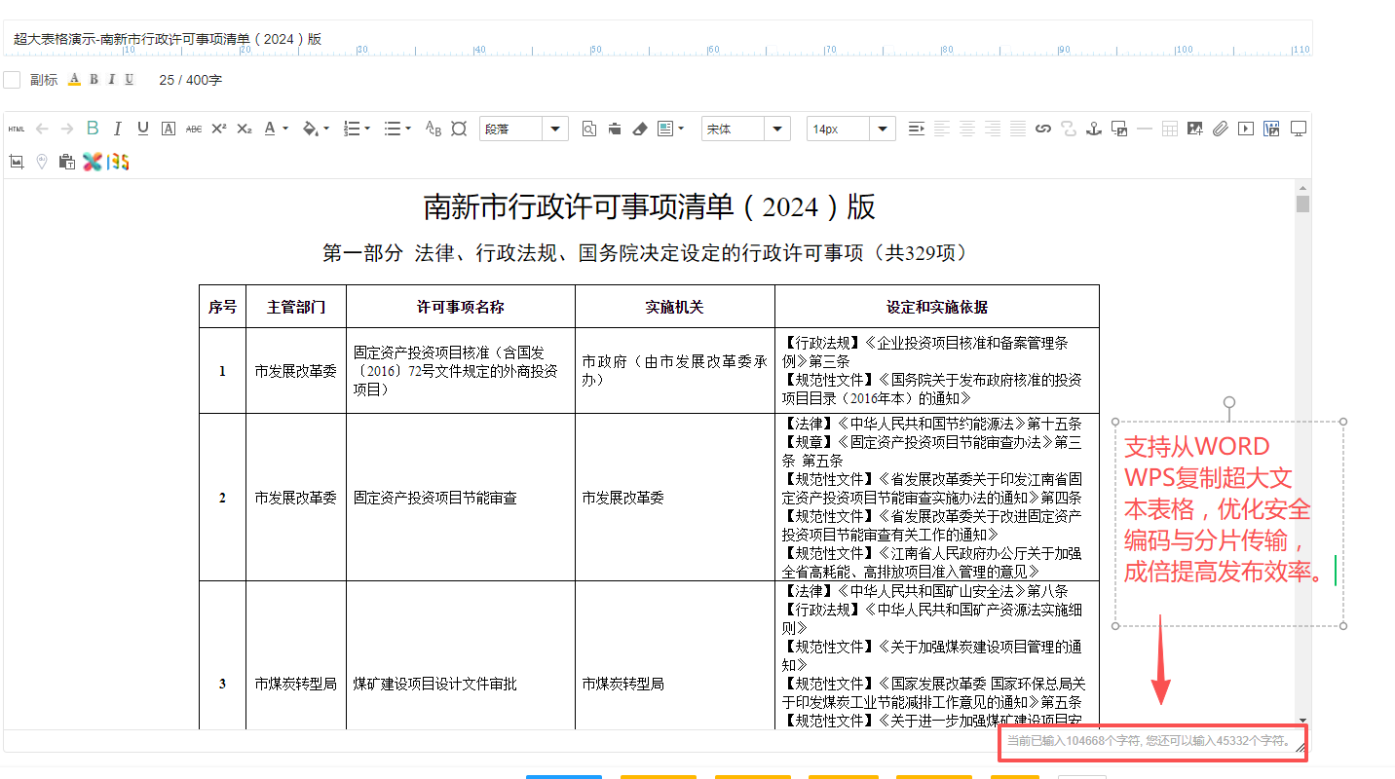Switch to HTML source view
Viewport: 1395px width, 779px height.
(x=17, y=129)
